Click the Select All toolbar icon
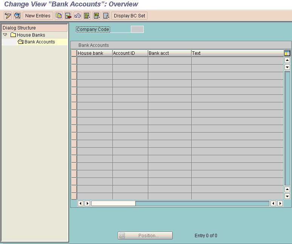Image resolution: width=292 pixels, height=244 pixels. coord(87,16)
